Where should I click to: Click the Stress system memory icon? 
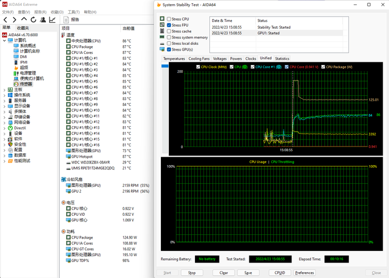point(162,37)
